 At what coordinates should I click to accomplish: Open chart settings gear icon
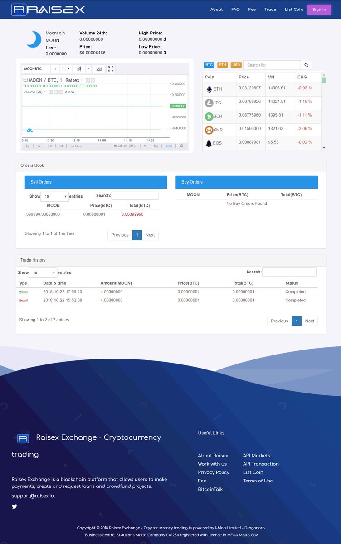point(182,146)
